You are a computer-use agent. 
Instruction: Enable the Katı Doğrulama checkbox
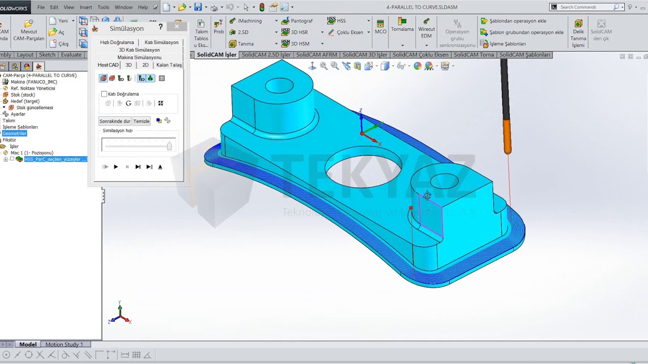tap(104, 94)
